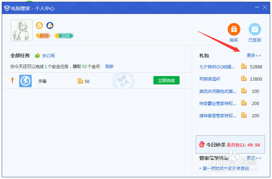
Task: Open 更多>> next to 礼包
Action: pyautogui.click(x=254, y=55)
